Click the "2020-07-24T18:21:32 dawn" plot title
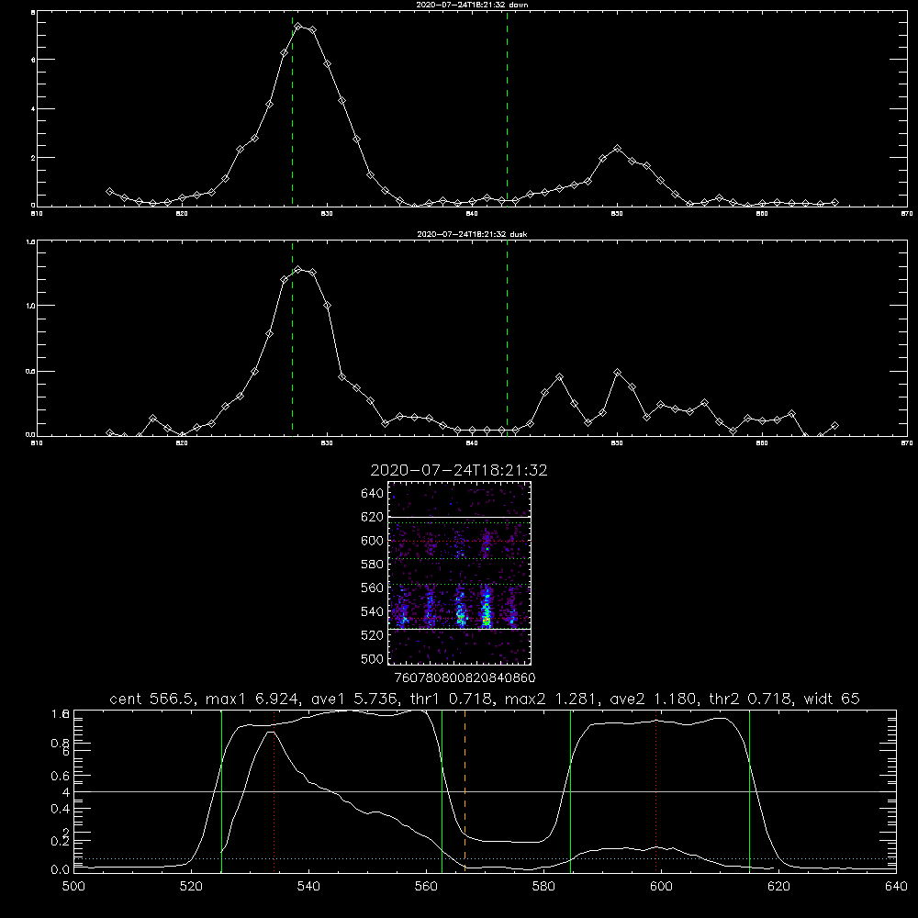918x918 pixels. (x=472, y=5)
